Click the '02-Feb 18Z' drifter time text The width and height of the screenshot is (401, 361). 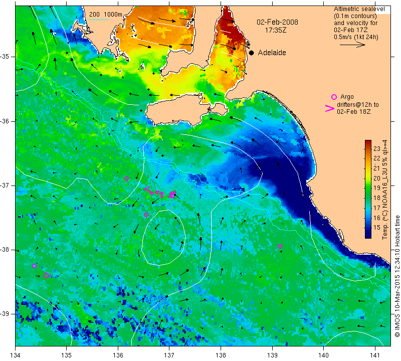354,111
